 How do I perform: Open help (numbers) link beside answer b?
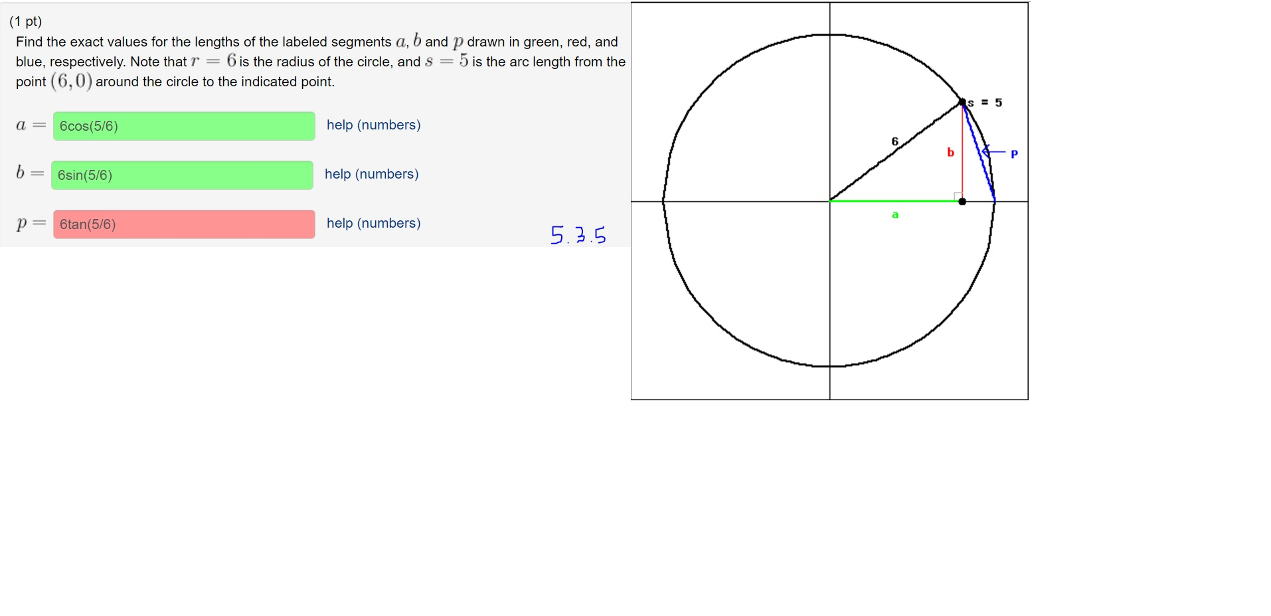(x=371, y=174)
